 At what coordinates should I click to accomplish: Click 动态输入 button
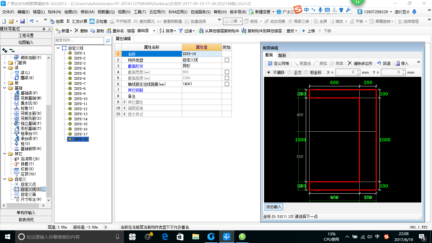pyautogui.click(x=274, y=207)
